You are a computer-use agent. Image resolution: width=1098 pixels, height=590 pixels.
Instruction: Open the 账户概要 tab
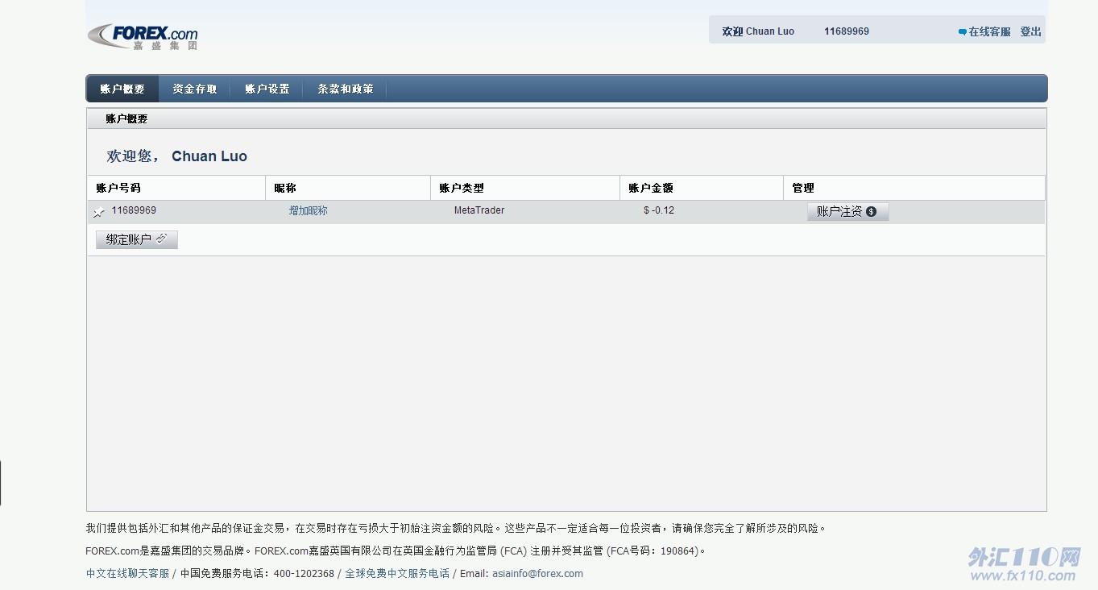tap(122, 89)
